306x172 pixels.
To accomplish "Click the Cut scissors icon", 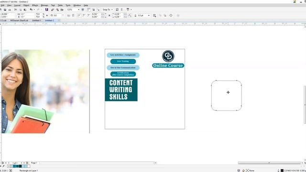I will 16,10.
